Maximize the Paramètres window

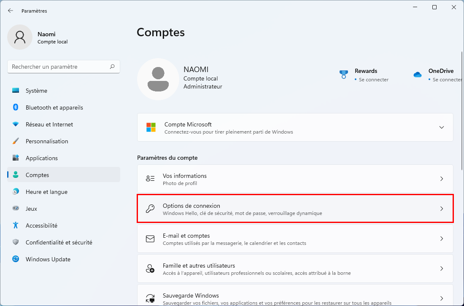[x=434, y=8]
